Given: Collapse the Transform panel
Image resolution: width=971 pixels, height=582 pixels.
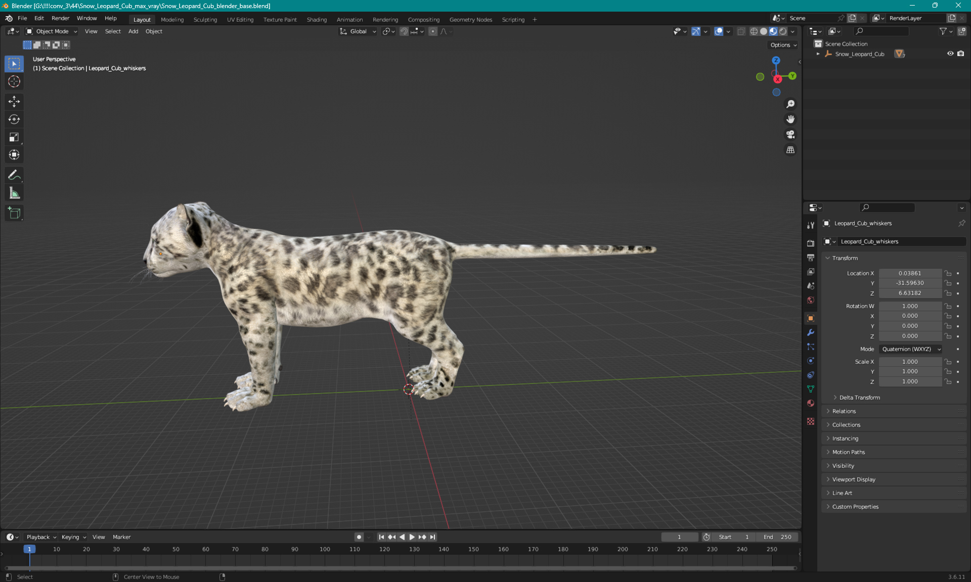Looking at the screenshot, I should click(845, 258).
